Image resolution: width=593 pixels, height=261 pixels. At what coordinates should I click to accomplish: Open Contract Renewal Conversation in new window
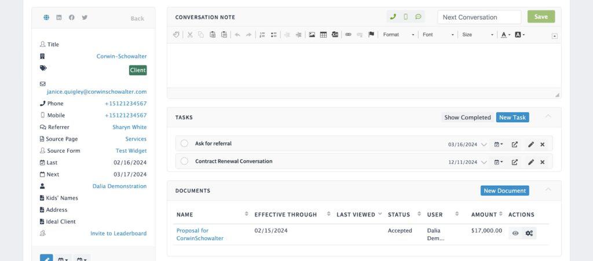[x=515, y=162]
